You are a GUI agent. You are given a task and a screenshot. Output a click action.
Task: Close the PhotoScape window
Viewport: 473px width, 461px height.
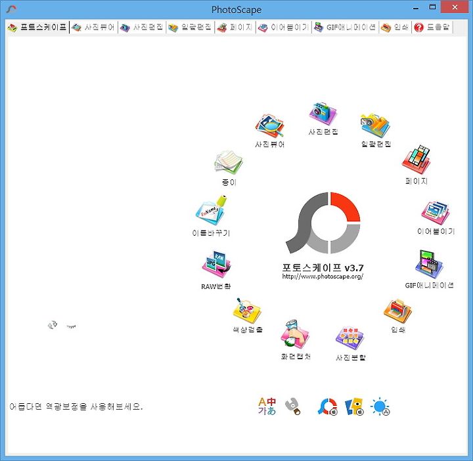click(455, 7)
